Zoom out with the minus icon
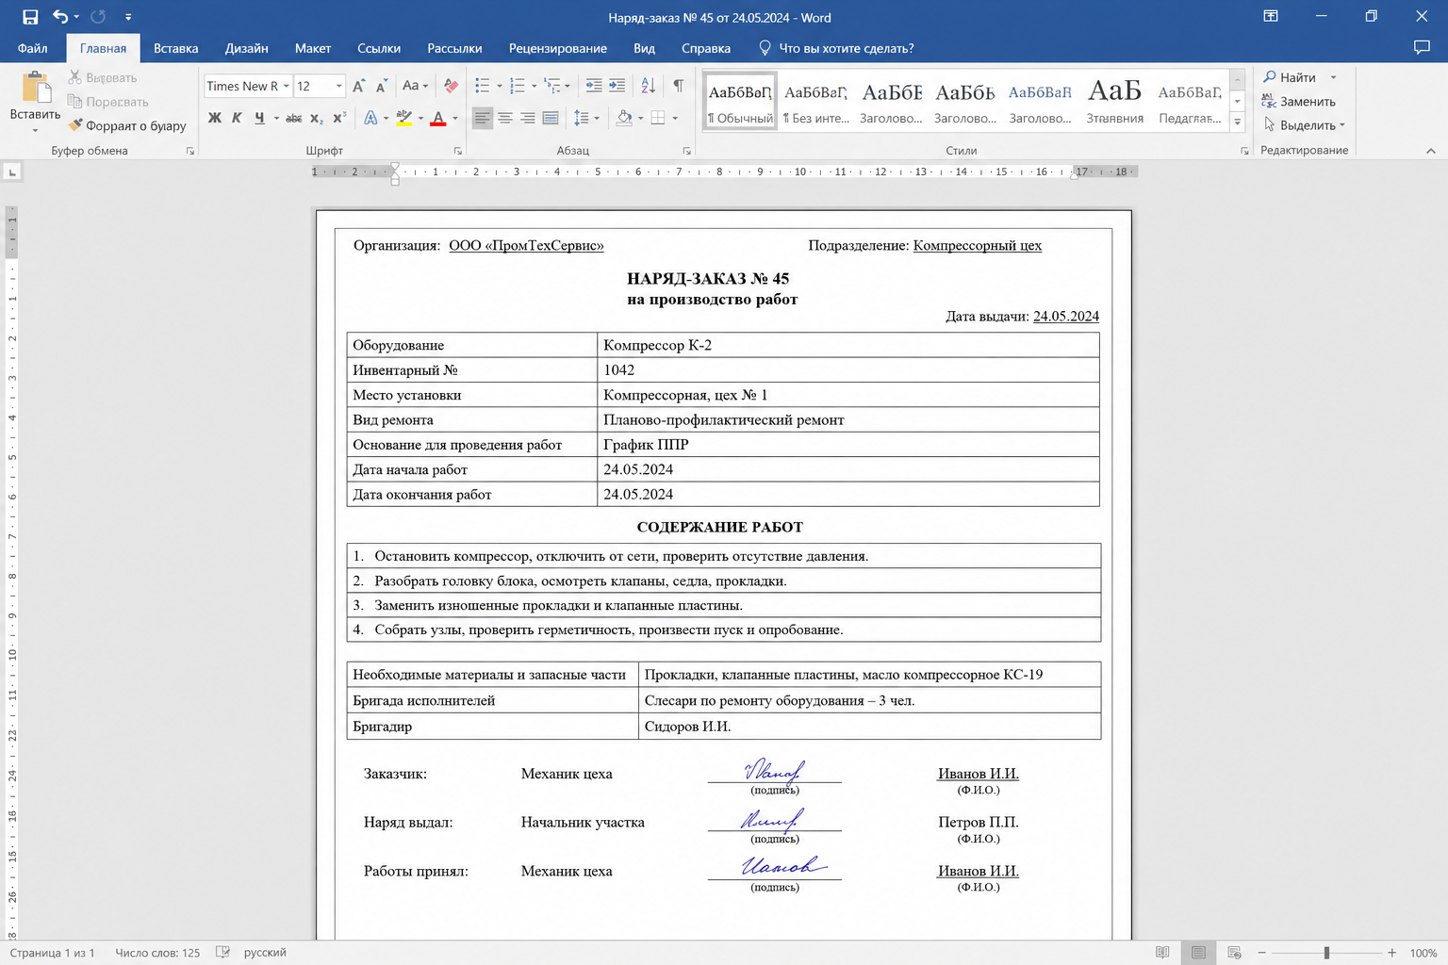The width and height of the screenshot is (1448, 965). coord(1261,953)
